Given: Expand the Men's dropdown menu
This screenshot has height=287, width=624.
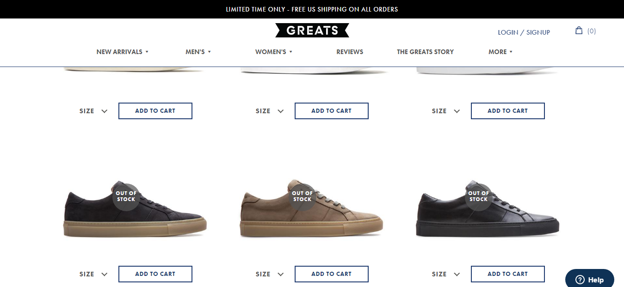Looking at the screenshot, I should point(198,52).
